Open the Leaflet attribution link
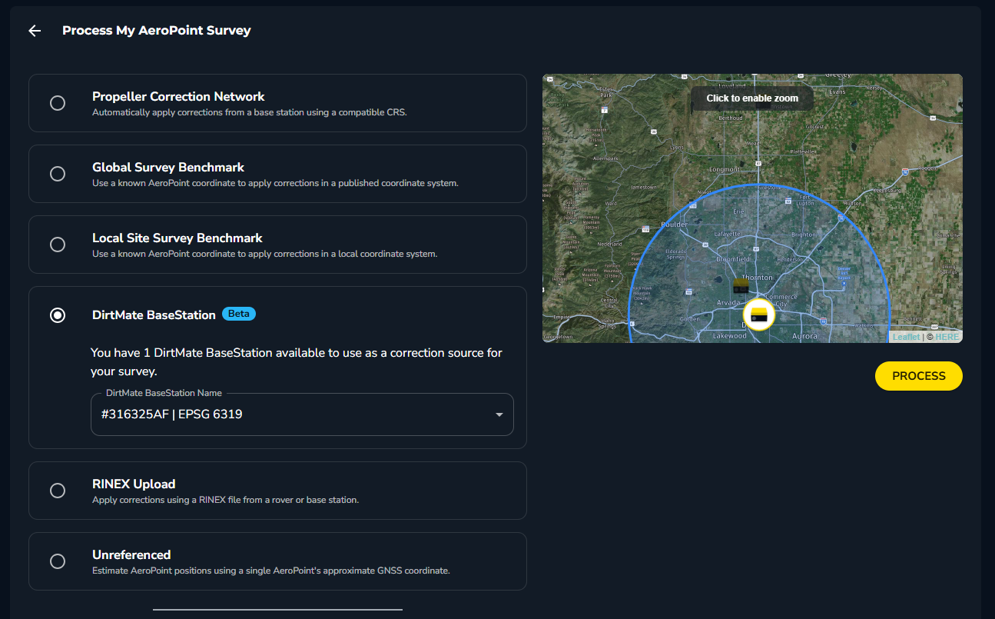 (x=907, y=336)
